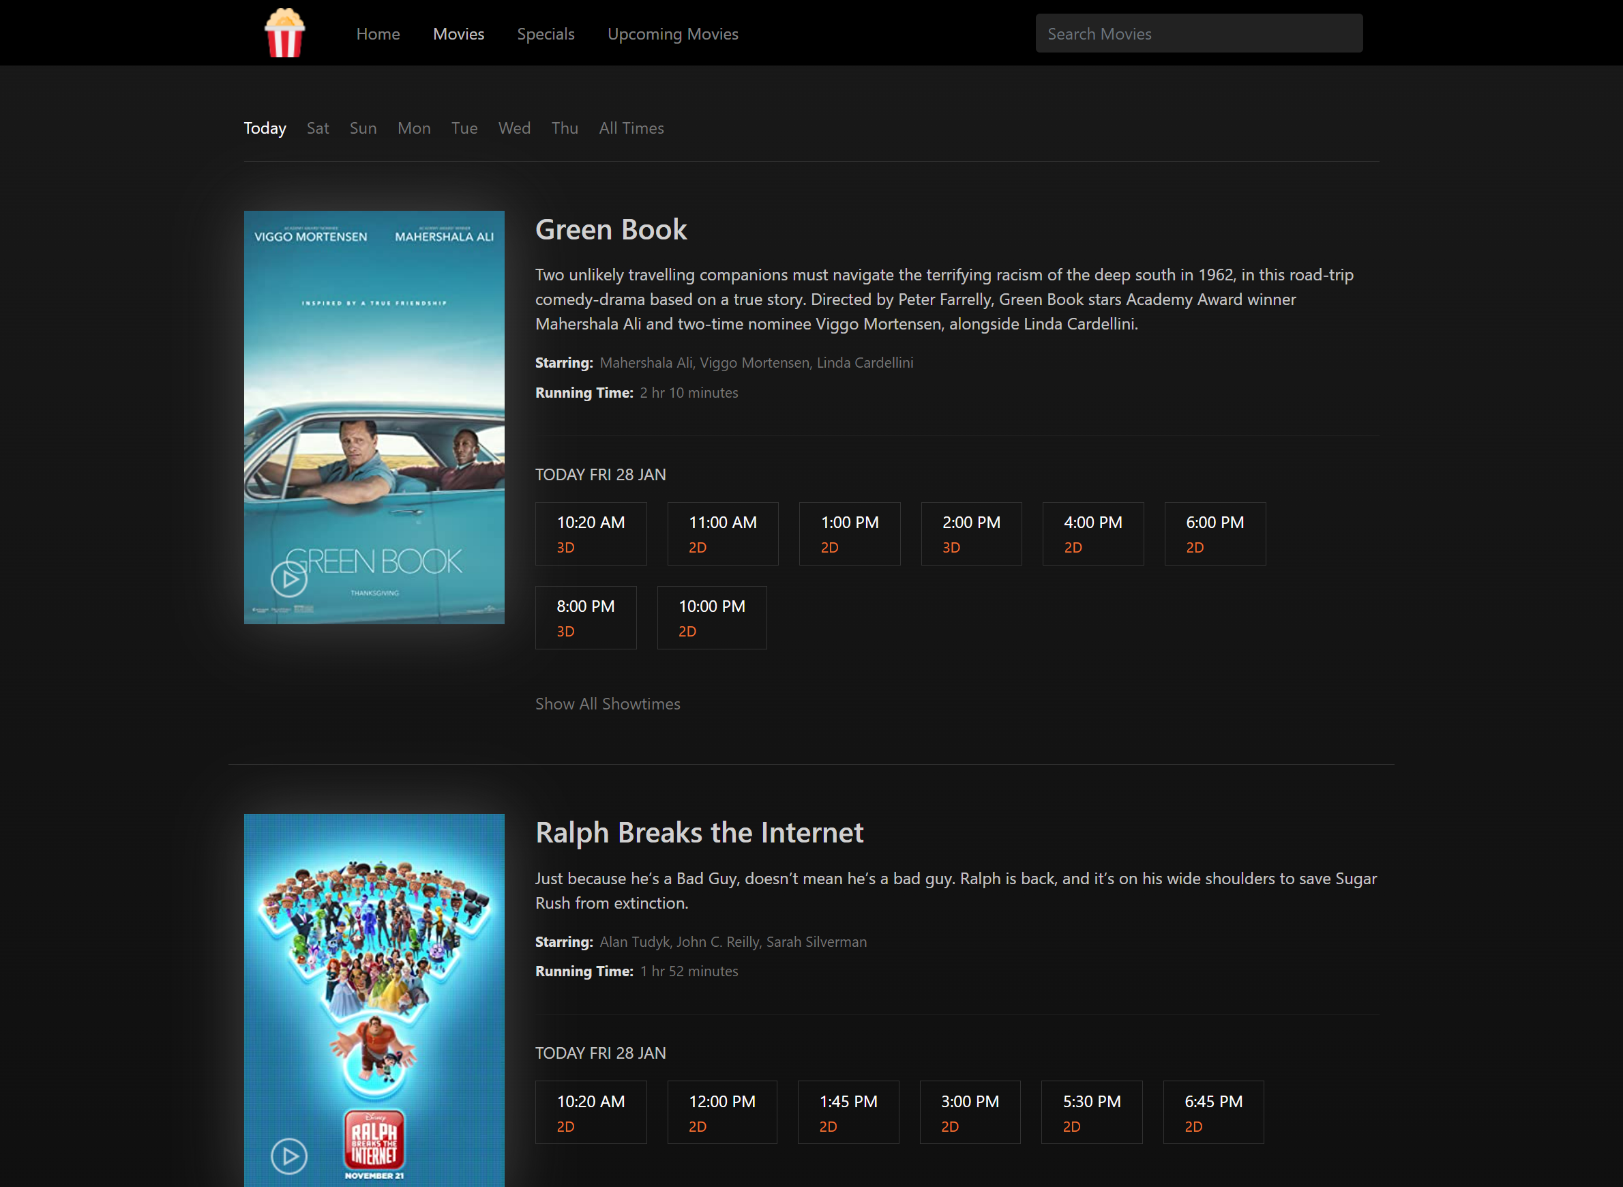1623x1187 pixels.
Task: Click into the Search Movies field
Action: pyautogui.click(x=1198, y=34)
